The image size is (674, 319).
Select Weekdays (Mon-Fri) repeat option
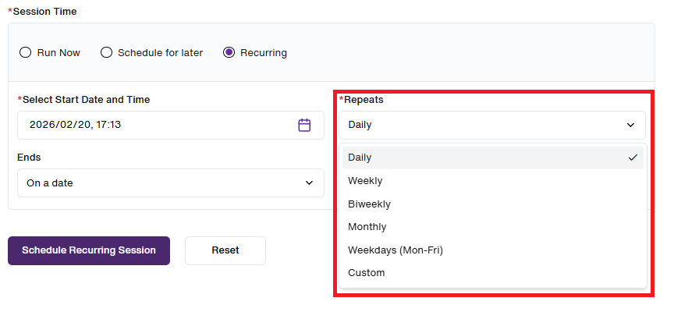[492, 250]
